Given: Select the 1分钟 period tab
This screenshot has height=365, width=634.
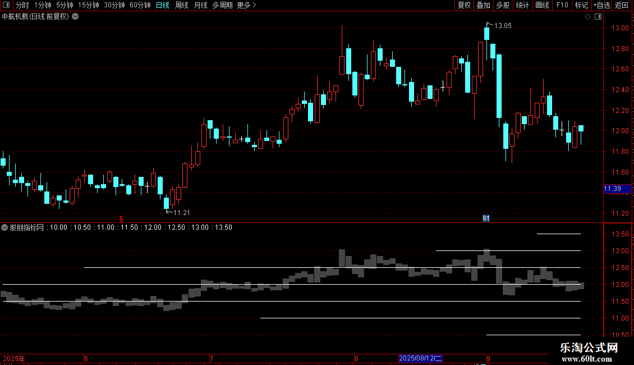Looking at the screenshot, I should (43, 5).
